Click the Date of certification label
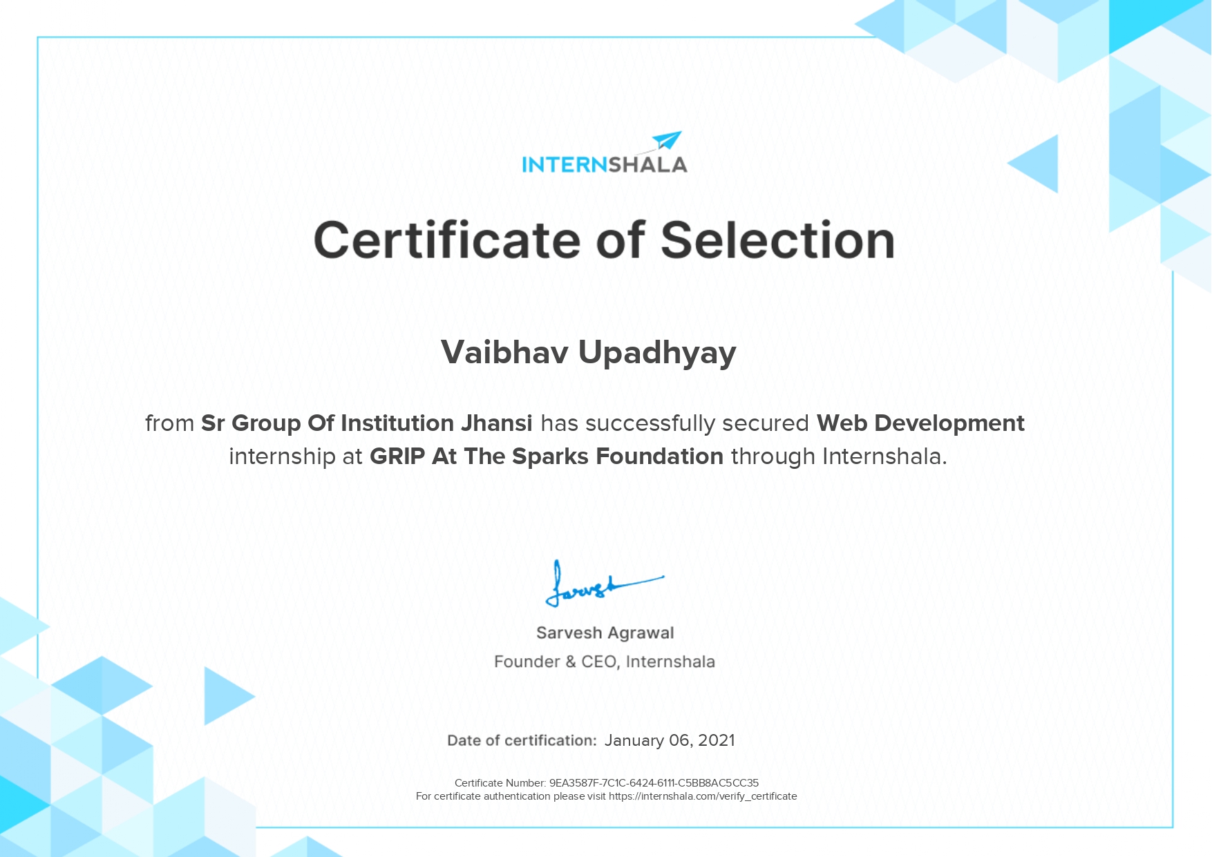The width and height of the screenshot is (1212, 857). click(521, 740)
